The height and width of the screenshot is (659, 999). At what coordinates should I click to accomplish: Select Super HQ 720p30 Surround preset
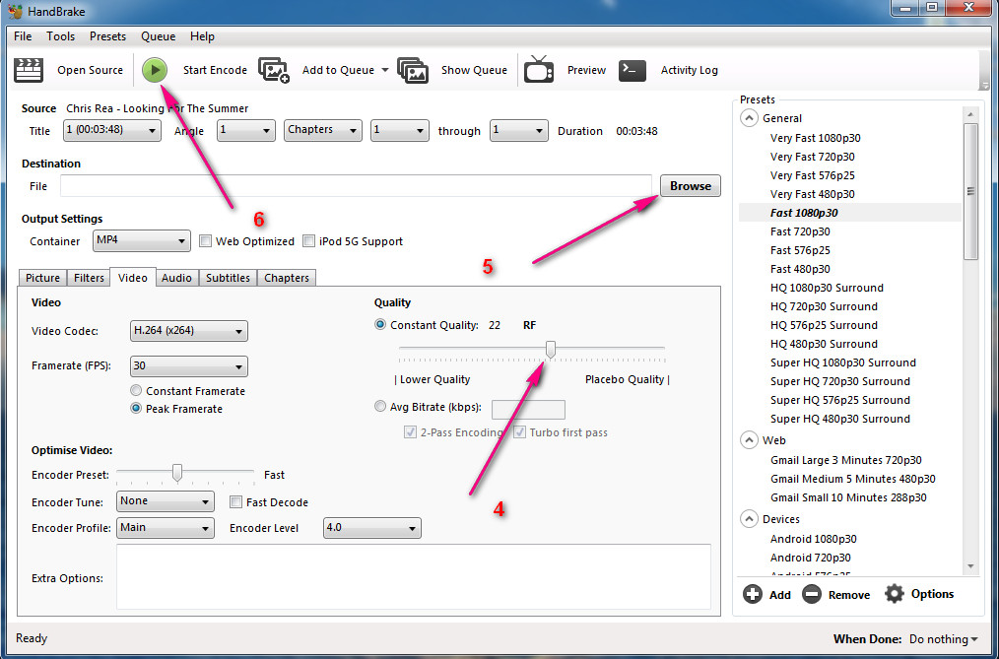pyautogui.click(x=839, y=381)
